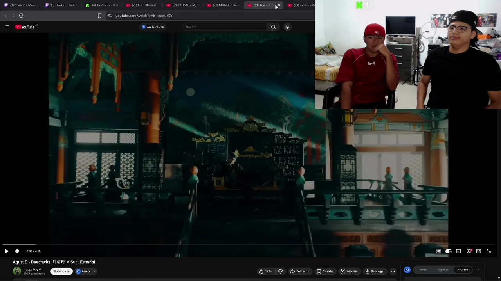Like the video with the thumbs up

265,271
